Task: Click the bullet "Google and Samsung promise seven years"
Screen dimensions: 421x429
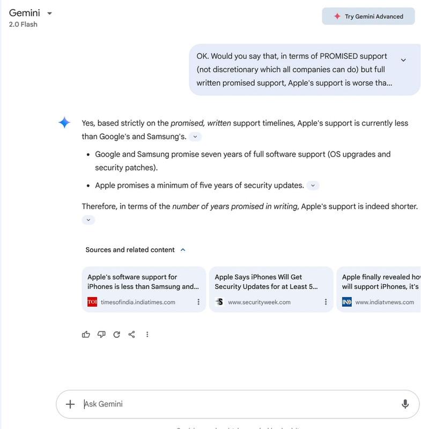Action: pos(242,161)
